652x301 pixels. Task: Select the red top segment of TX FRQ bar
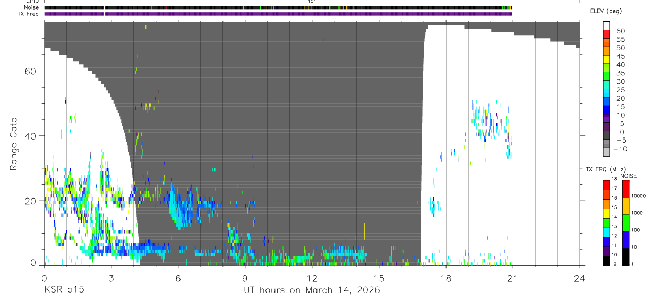tap(606, 185)
